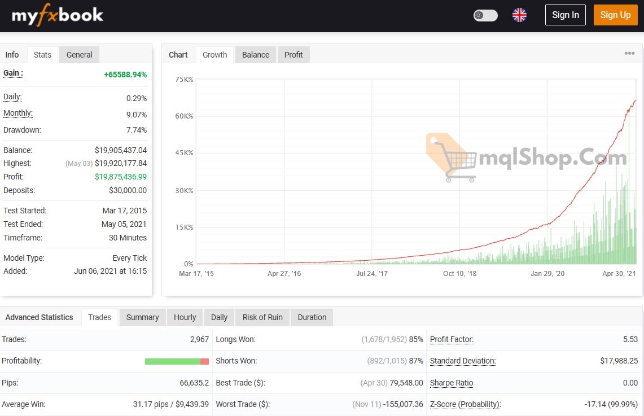Screen dimensions: 644x416
Task: View the Profit chart tab
Action: click(x=293, y=54)
